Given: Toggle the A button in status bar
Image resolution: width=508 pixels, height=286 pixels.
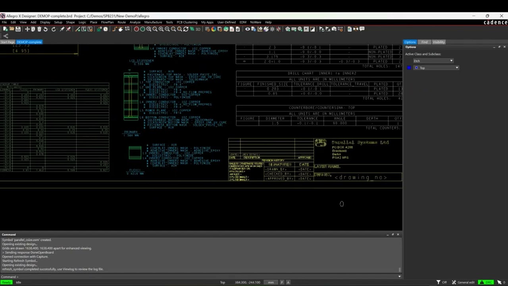Looking at the screenshot, I should click(288, 282).
